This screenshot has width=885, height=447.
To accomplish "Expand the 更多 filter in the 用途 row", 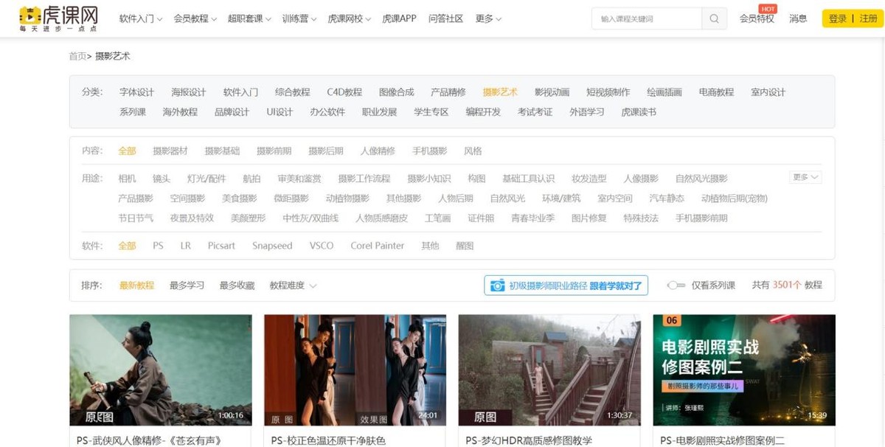I will 806,177.
